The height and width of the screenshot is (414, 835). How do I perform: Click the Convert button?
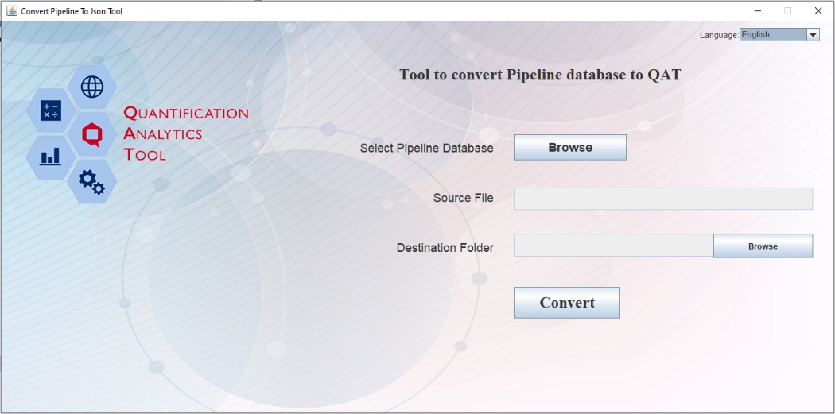pyautogui.click(x=566, y=303)
